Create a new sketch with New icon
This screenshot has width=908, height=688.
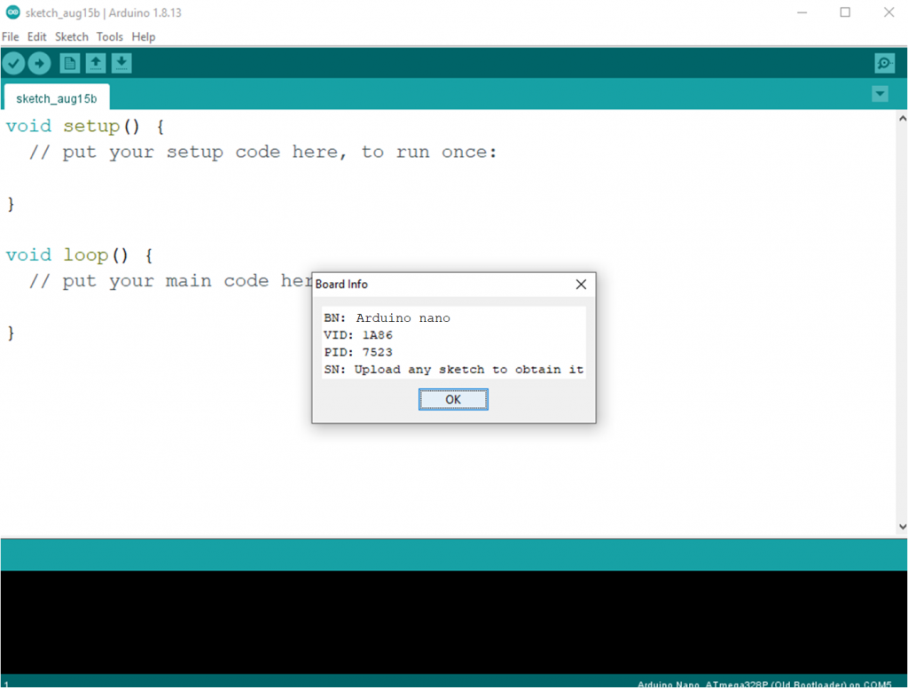click(69, 63)
